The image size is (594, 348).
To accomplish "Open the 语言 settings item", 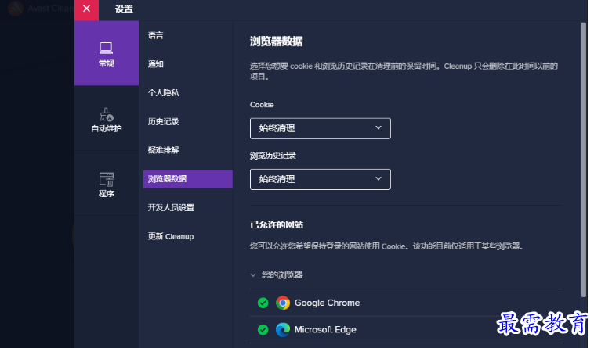I will [x=156, y=35].
